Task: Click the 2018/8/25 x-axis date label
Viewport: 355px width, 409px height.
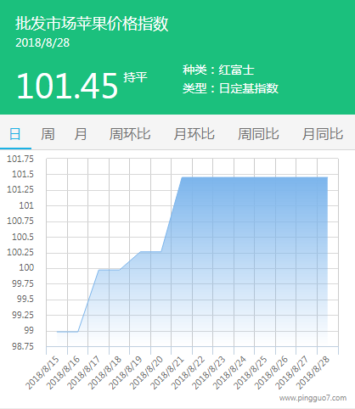Action: click(251, 373)
